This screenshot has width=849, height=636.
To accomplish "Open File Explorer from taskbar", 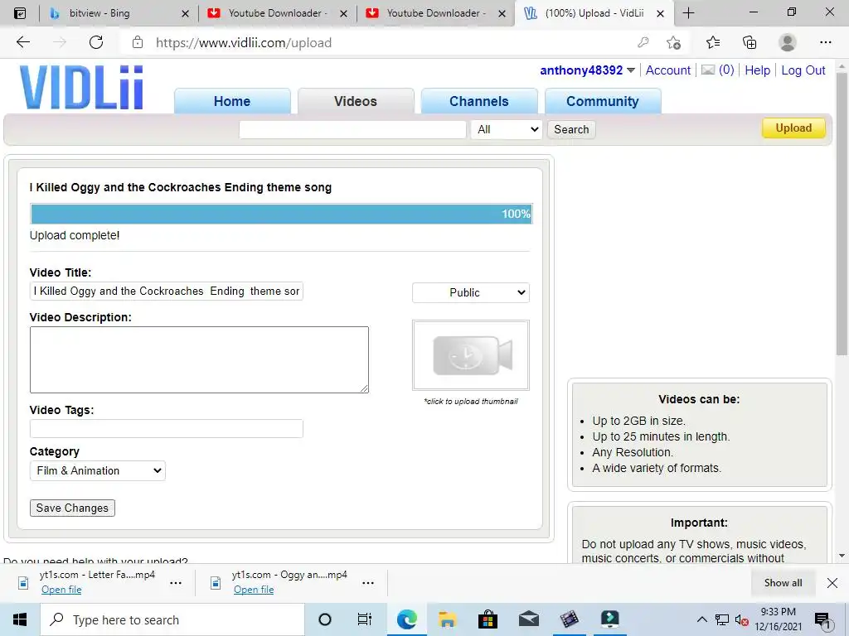I will tap(447, 619).
